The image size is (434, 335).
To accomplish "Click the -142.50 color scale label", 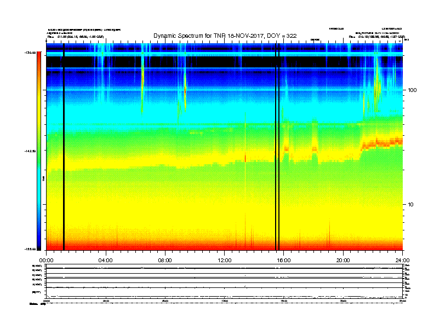I will [30, 151].
